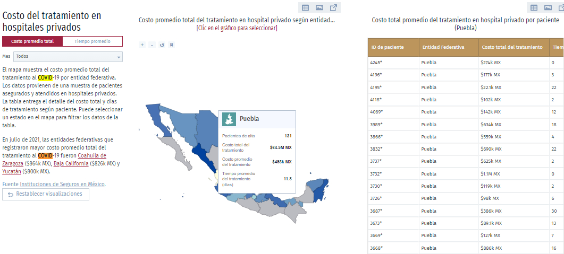
Task: Select patient ID 3730* cell
Action: (393, 186)
